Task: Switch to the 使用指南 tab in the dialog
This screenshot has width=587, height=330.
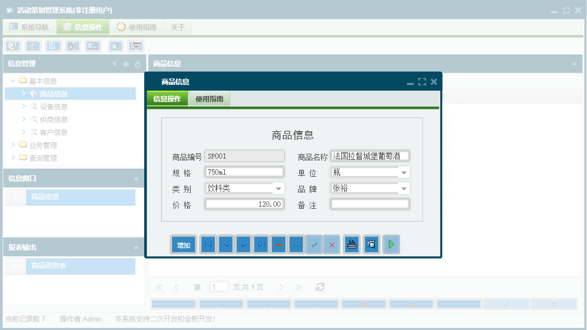Action: tap(210, 98)
